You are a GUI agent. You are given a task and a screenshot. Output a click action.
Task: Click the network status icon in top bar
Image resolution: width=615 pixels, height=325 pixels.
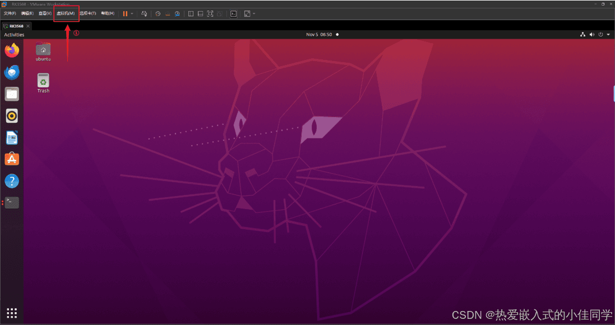[582, 35]
